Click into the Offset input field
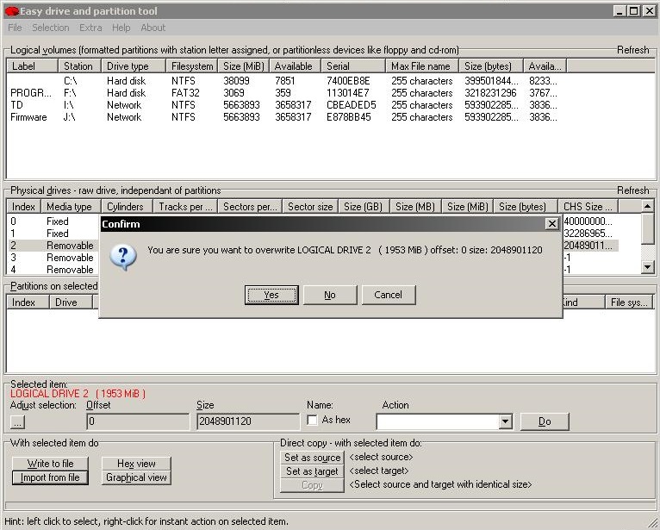 [138, 422]
